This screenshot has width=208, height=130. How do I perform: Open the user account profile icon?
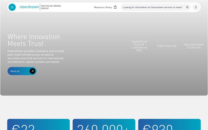pyautogui.click(x=196, y=7)
